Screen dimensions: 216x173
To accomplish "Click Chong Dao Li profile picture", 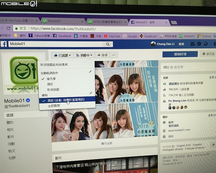I will point(153,44).
